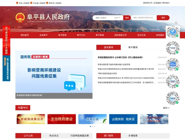Click 更多>> for special topics
The height and width of the screenshot is (139, 185).
pyautogui.click(x=166, y=108)
